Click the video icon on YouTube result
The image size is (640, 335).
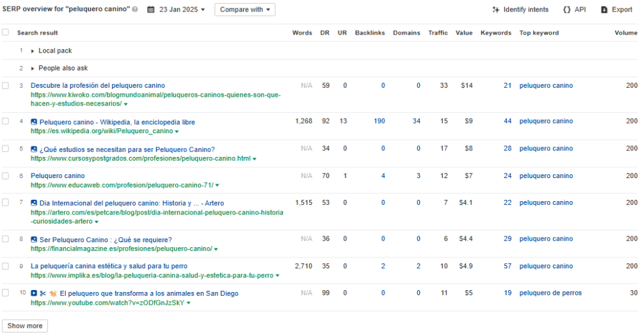pyautogui.click(x=34, y=293)
